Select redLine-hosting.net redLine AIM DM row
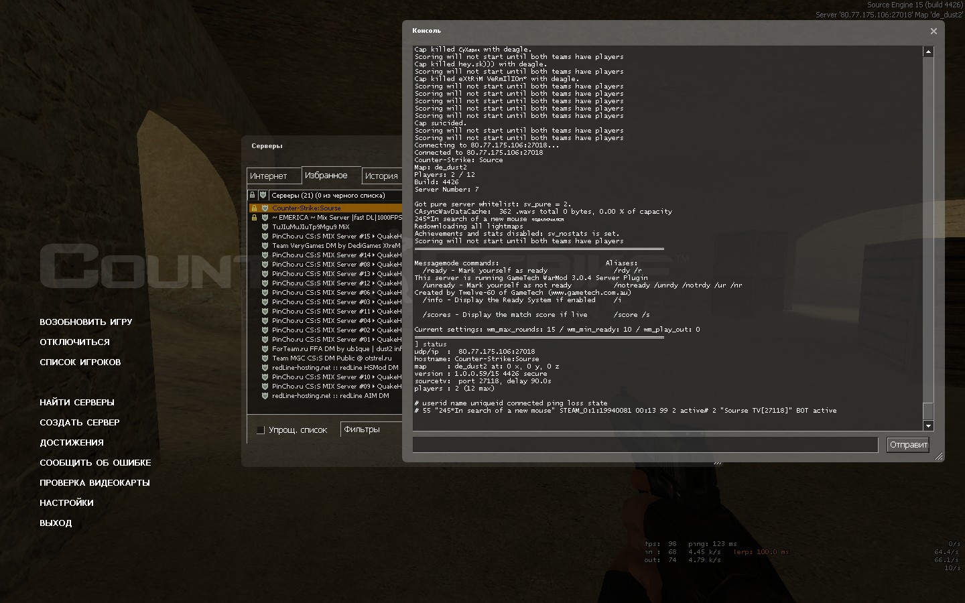The width and height of the screenshot is (965, 603). pos(325,396)
